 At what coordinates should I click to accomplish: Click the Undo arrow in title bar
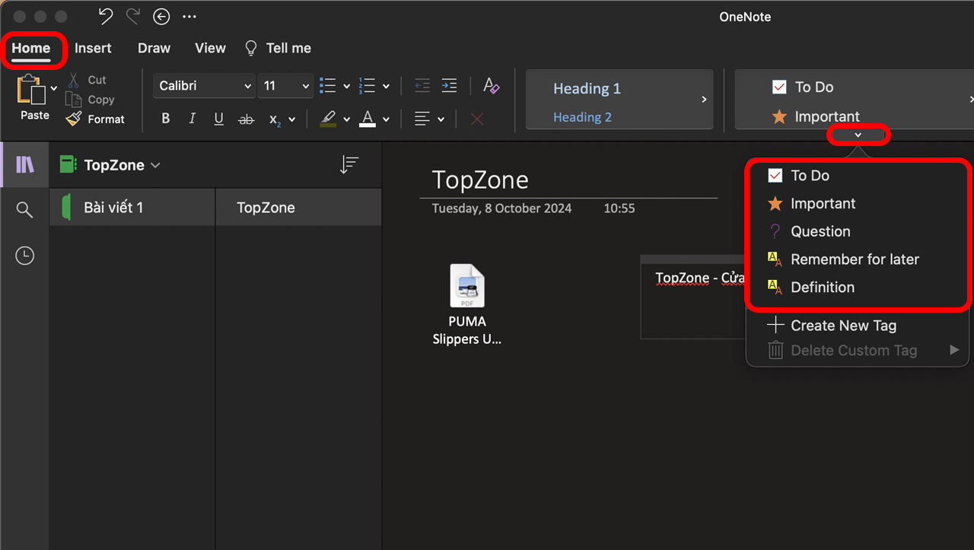pyautogui.click(x=106, y=16)
